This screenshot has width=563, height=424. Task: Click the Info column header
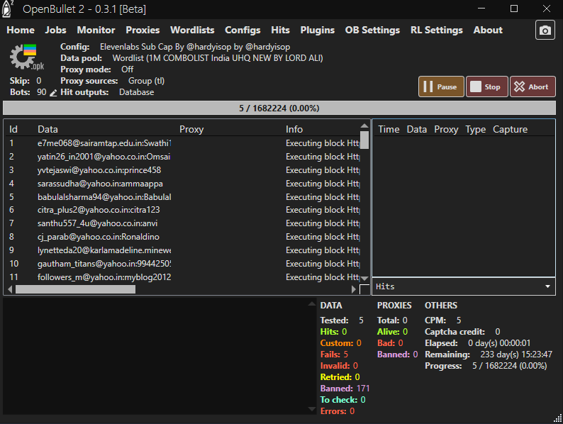pyautogui.click(x=294, y=129)
